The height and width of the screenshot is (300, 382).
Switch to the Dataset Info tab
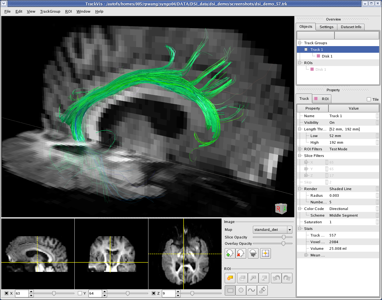point(351,27)
